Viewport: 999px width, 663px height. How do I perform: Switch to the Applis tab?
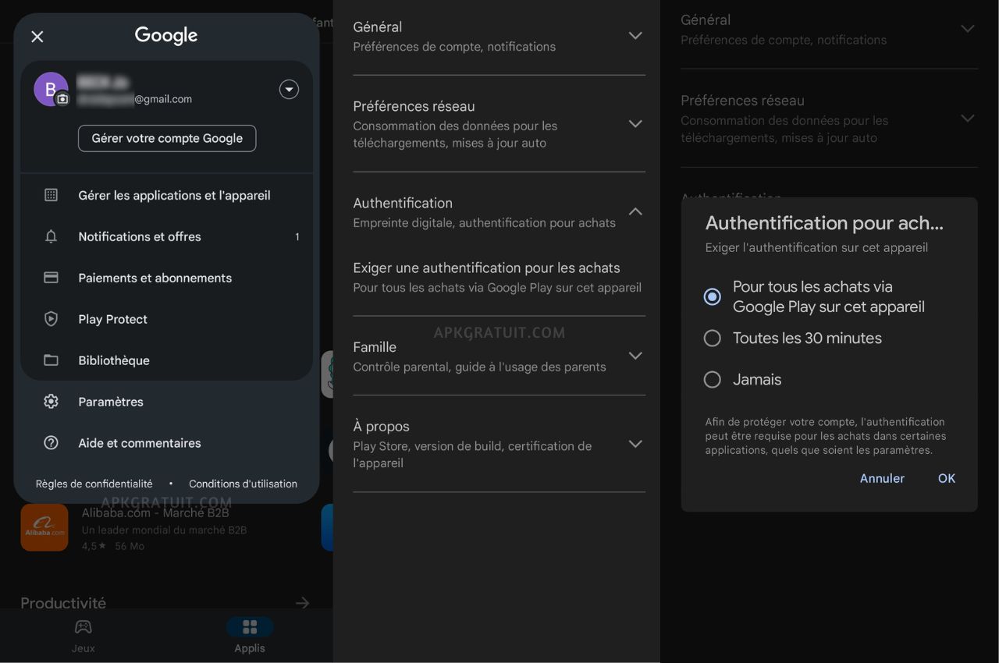point(250,636)
